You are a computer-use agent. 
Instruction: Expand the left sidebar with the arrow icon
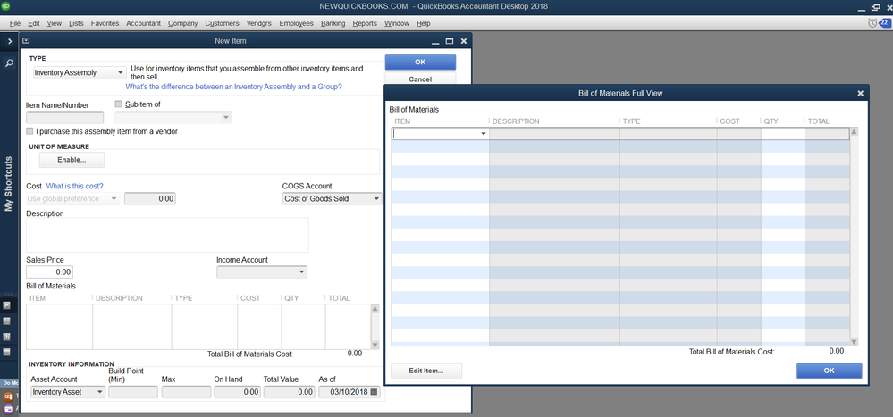coord(10,41)
